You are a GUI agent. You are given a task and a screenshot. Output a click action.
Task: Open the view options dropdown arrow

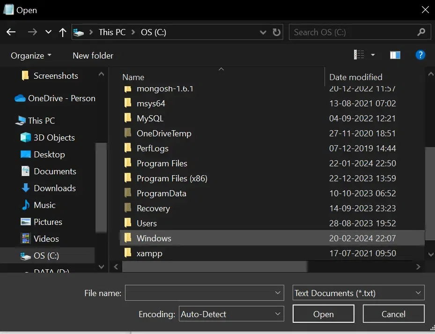click(373, 55)
